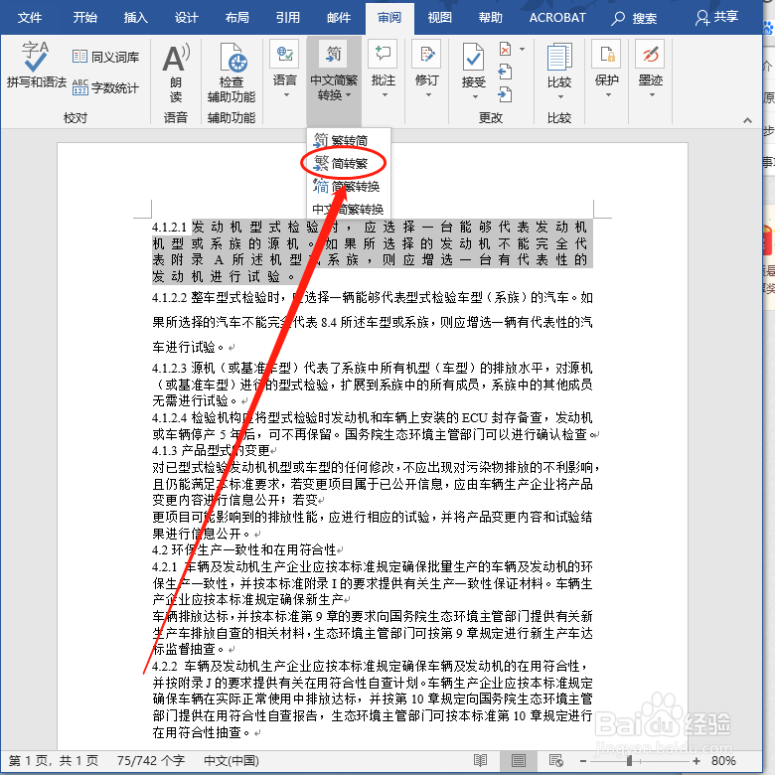Switch to print layout view
The width and height of the screenshot is (775, 775).
[x=518, y=760]
